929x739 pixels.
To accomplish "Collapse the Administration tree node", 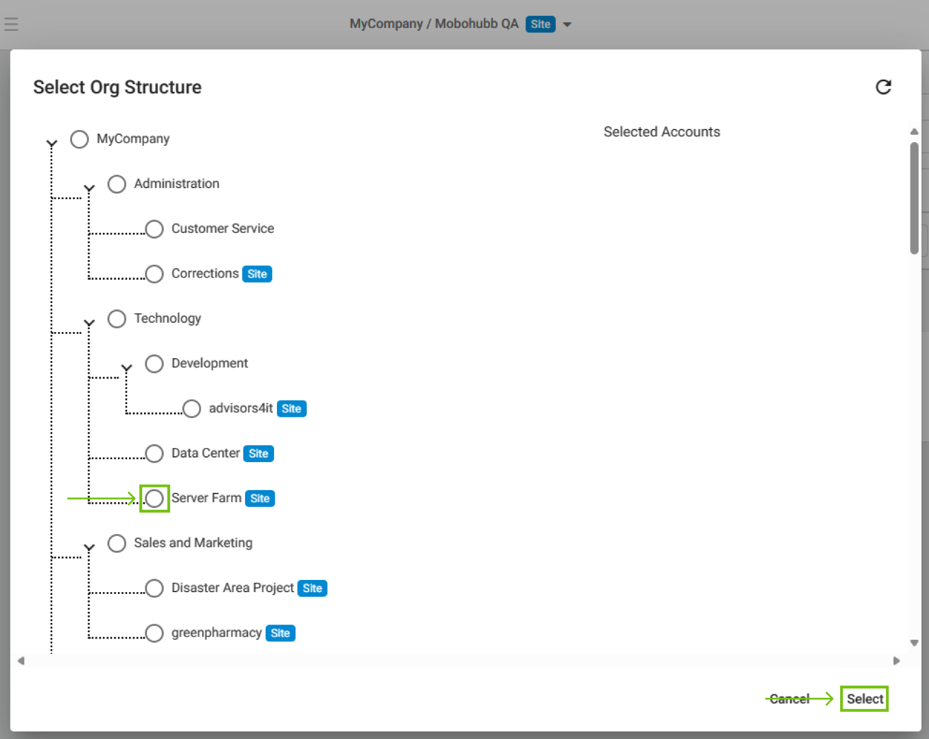I will [x=89, y=188].
